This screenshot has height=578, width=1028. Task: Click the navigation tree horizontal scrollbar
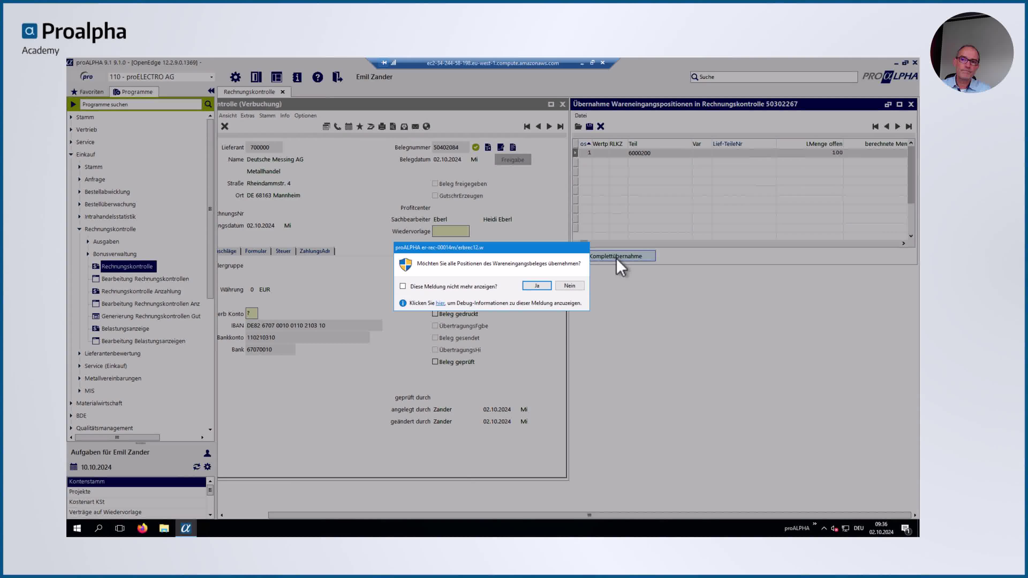click(117, 438)
